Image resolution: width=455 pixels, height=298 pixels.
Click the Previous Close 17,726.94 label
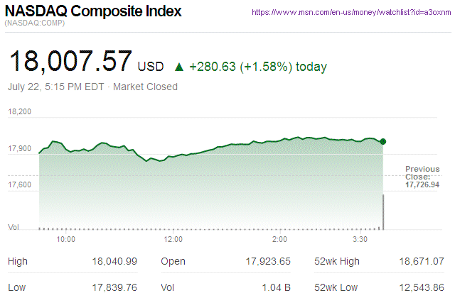[423, 177]
